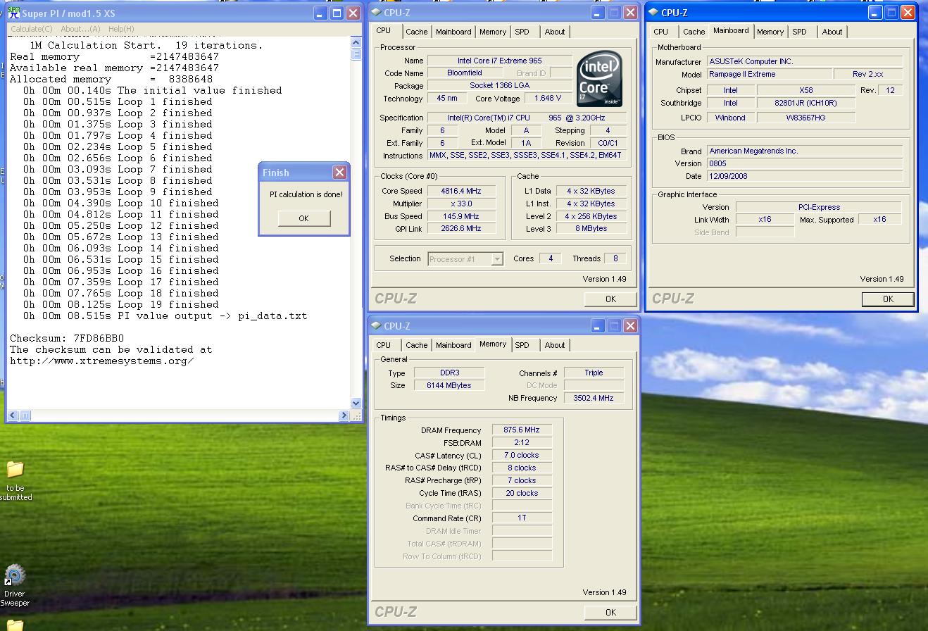This screenshot has width=928, height=631.
Task: Switch to Cache tab in processor CPU-Z window
Action: pos(416,32)
